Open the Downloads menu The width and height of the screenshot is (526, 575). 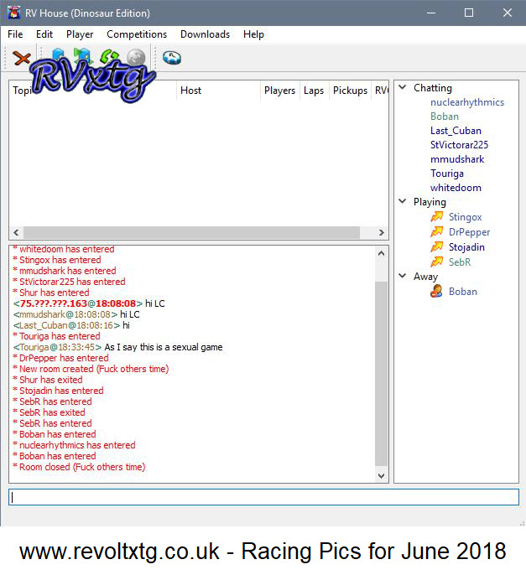point(205,34)
